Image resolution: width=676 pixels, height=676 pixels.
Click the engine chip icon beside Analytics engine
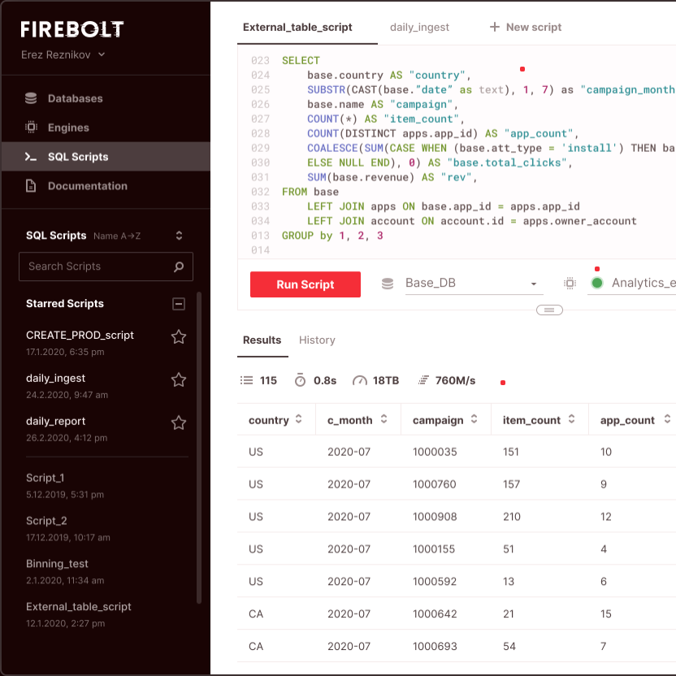[570, 284]
